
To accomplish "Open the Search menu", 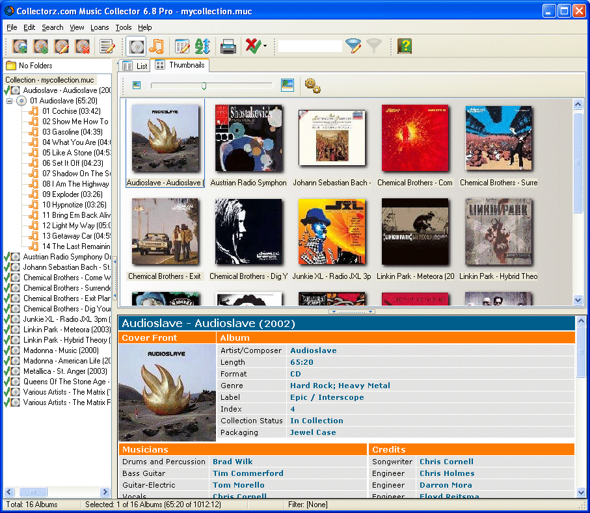I will click(52, 27).
